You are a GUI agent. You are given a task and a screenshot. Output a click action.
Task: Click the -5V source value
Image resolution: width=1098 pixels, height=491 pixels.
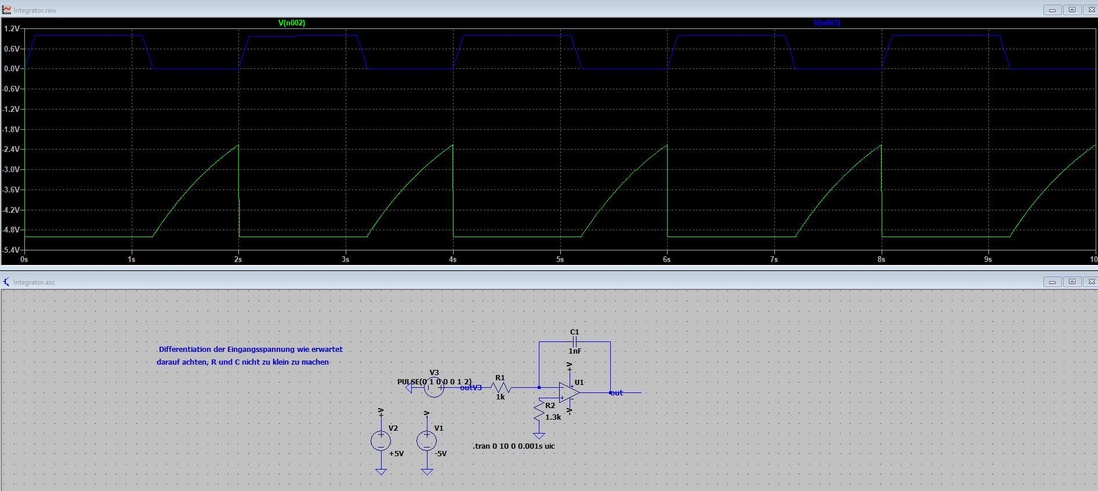coord(441,454)
